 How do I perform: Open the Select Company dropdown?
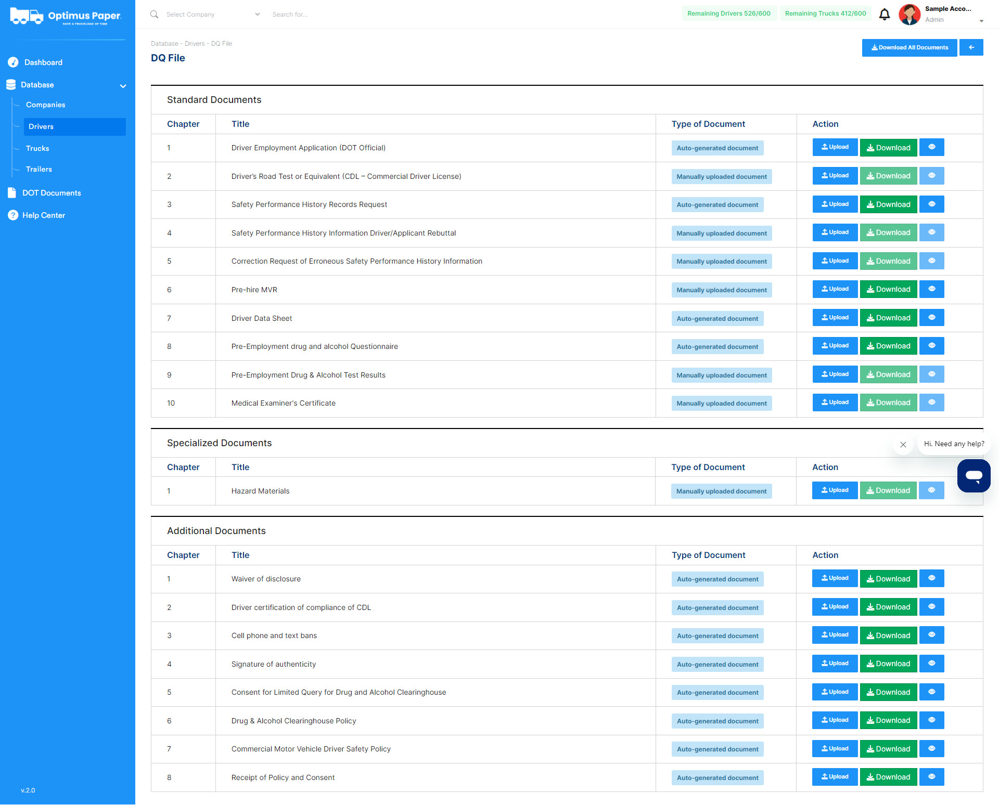click(x=213, y=15)
